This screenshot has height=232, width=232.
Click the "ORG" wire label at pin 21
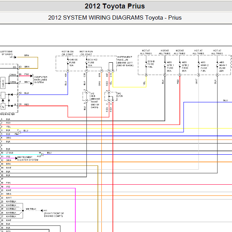coord(8,194)
